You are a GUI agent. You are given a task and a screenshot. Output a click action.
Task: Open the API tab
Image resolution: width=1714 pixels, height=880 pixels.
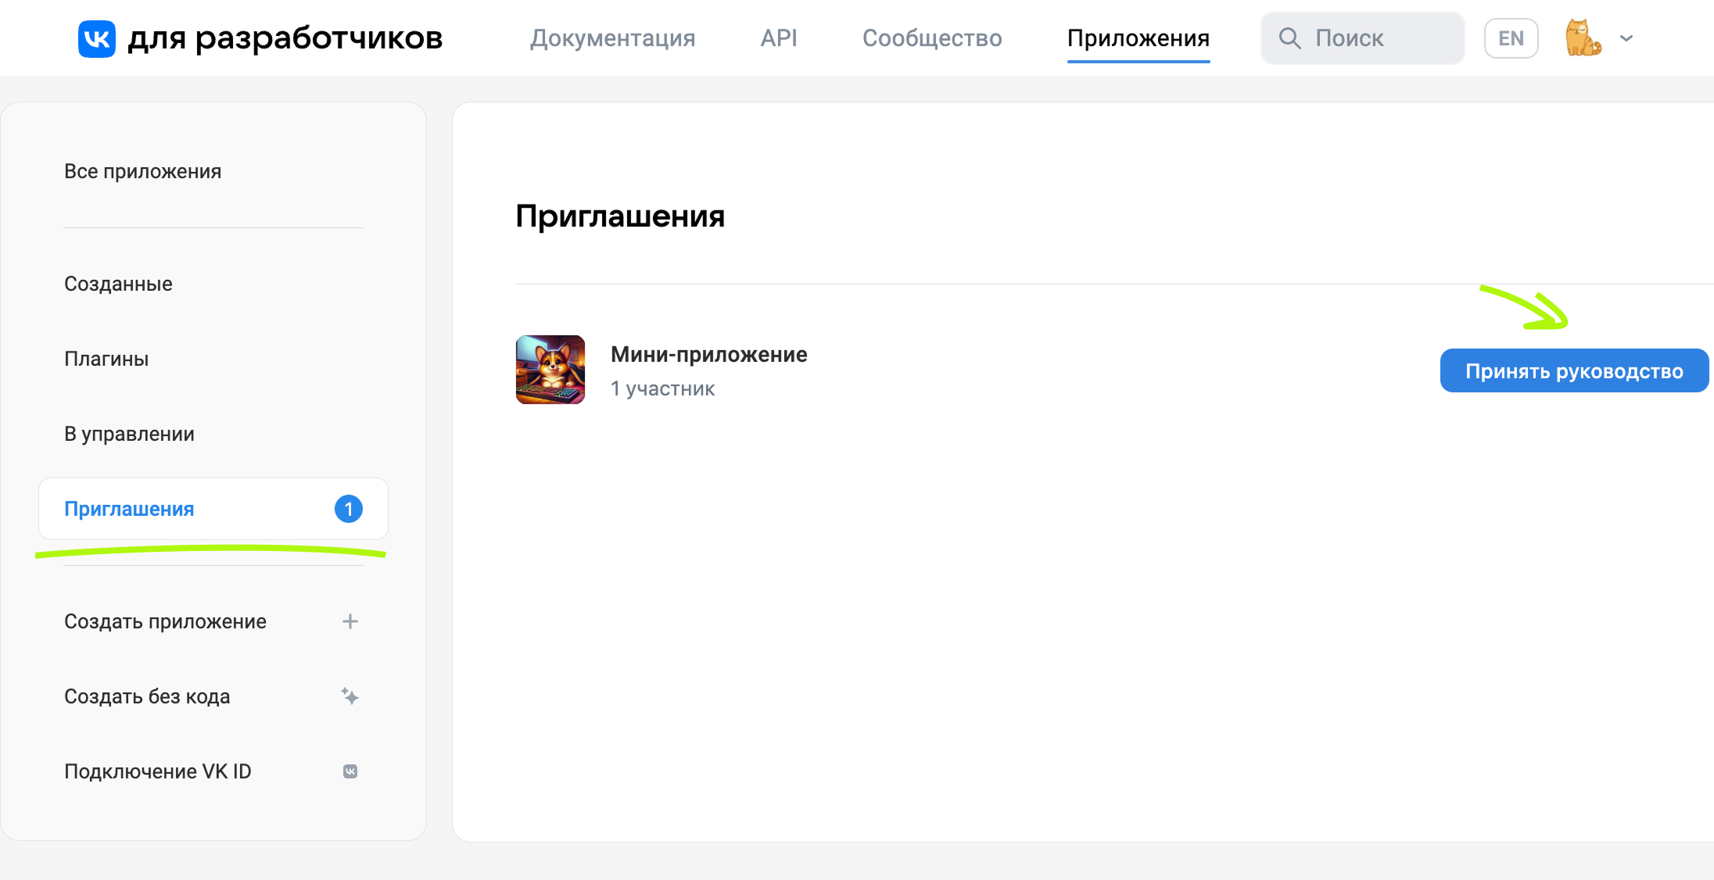pyautogui.click(x=779, y=38)
